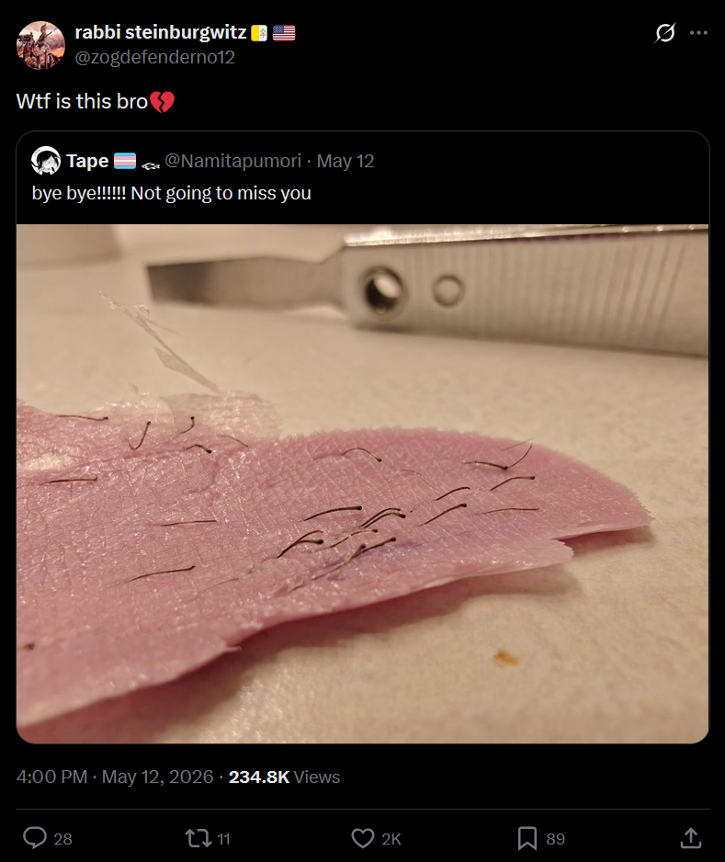Viewport: 725px width, 862px height.
Task: Click the quoted post date May 12
Action: tap(346, 161)
